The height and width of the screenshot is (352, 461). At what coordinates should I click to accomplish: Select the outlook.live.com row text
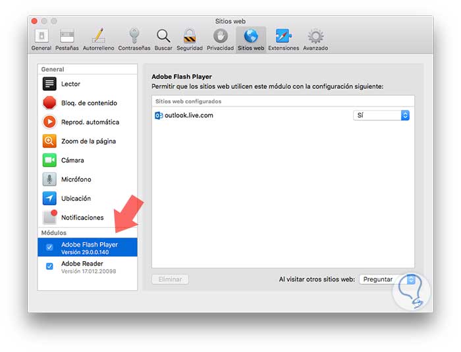(x=189, y=115)
